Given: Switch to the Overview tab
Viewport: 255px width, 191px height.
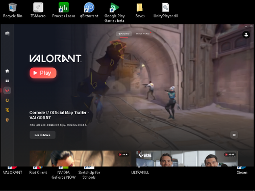Looking at the screenshot, I should [x=124, y=34].
